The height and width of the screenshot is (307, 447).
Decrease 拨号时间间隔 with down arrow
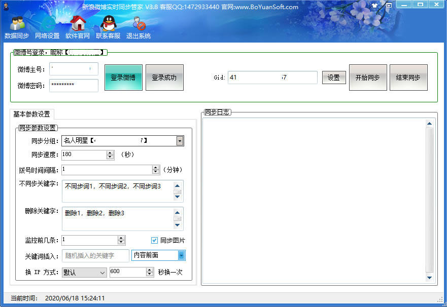tap(156, 172)
